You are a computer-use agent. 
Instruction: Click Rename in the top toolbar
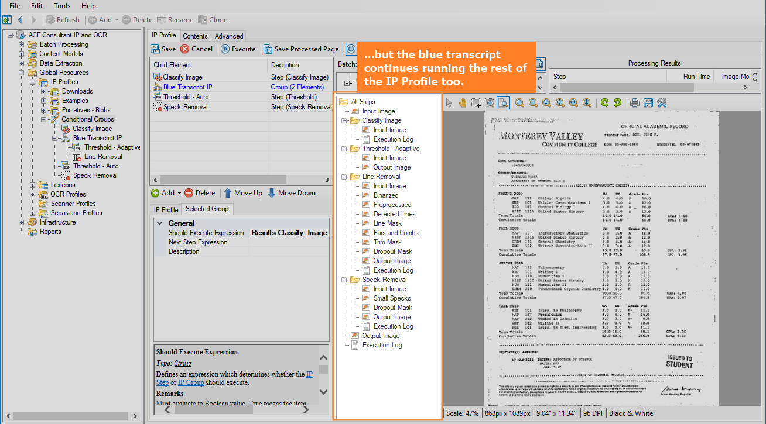tap(176, 20)
